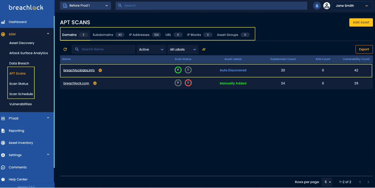Click the Name column header
This screenshot has height=188, width=375.
66,59
